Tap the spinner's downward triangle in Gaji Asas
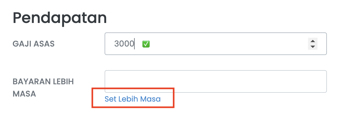Viewport: 358px width, 117px height. click(313, 47)
